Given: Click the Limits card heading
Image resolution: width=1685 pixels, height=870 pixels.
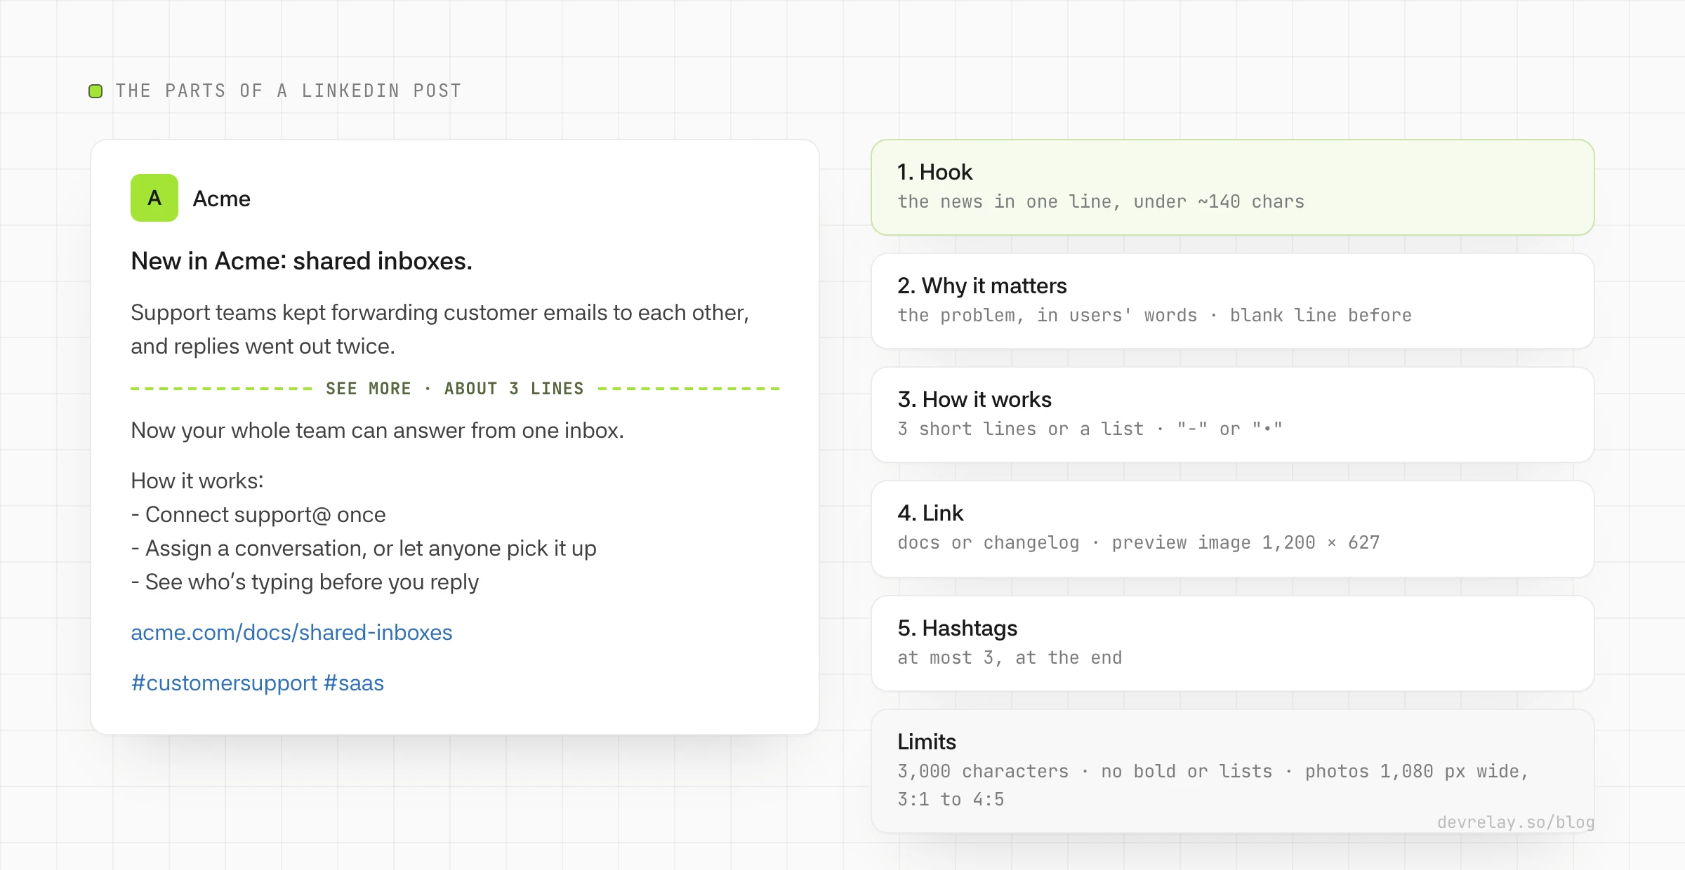Looking at the screenshot, I should point(927,742).
